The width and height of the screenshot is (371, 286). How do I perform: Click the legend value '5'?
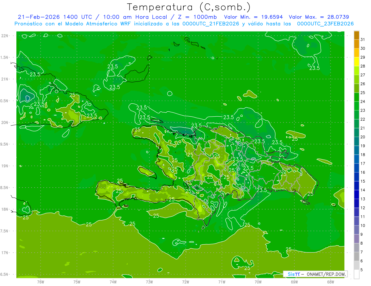pyautogui.click(x=362, y=270)
